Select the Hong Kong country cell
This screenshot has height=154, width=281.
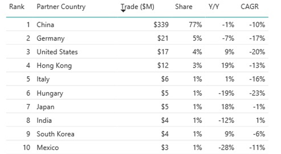[54, 66]
